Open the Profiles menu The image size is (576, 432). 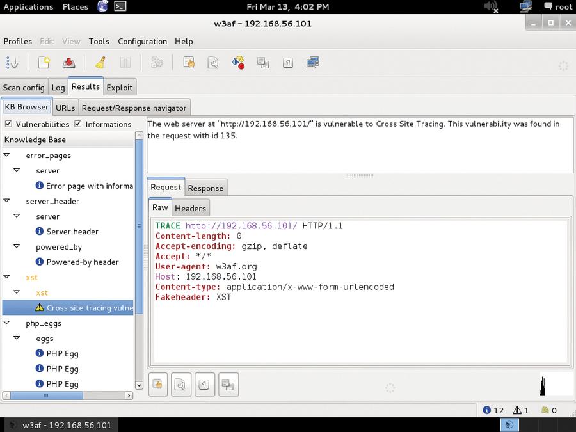pos(18,42)
